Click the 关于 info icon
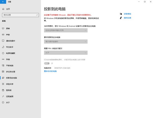 (x=3, y=102)
